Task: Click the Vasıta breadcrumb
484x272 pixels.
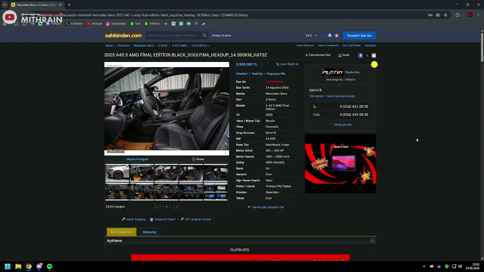Action: coord(109,46)
